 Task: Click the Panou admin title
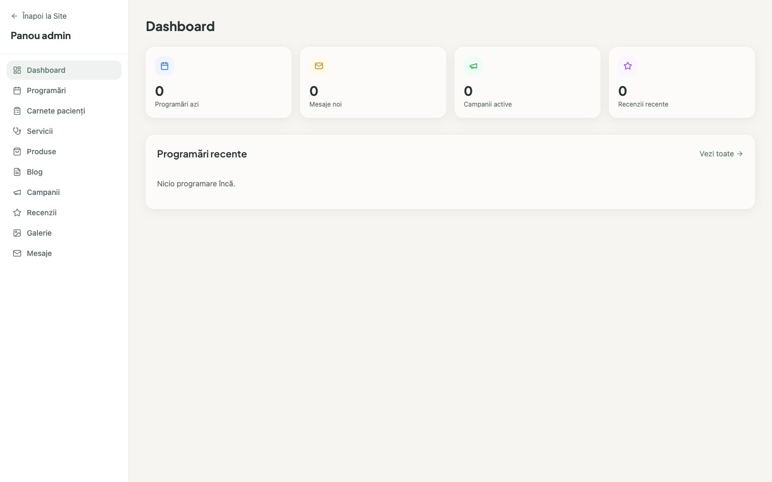[41, 35]
